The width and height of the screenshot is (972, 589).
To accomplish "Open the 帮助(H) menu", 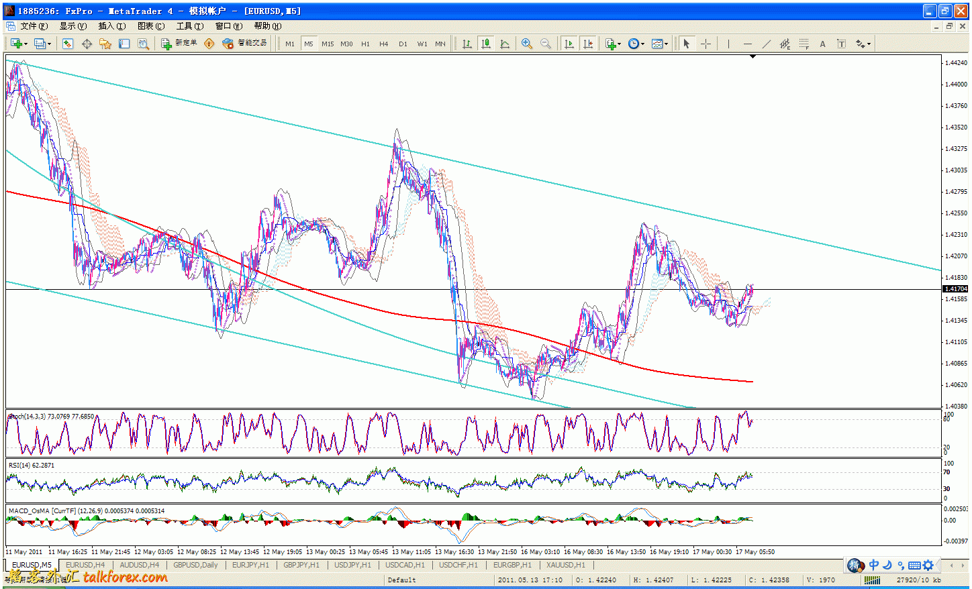I will click(x=267, y=26).
